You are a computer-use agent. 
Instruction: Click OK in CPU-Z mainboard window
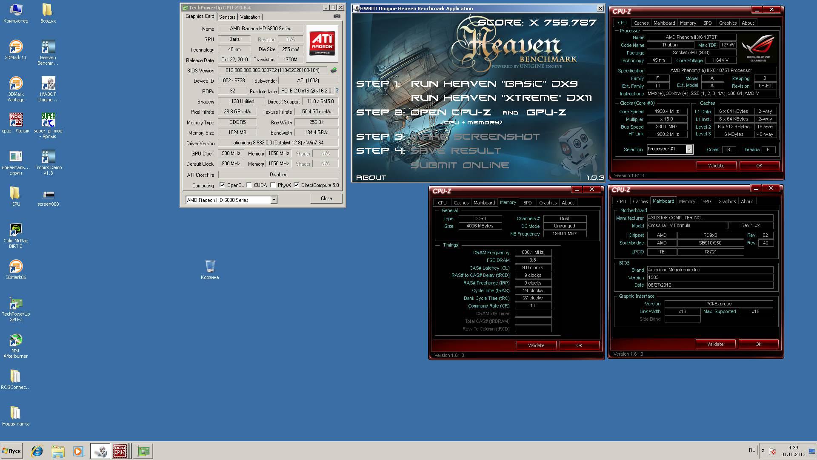tap(758, 344)
